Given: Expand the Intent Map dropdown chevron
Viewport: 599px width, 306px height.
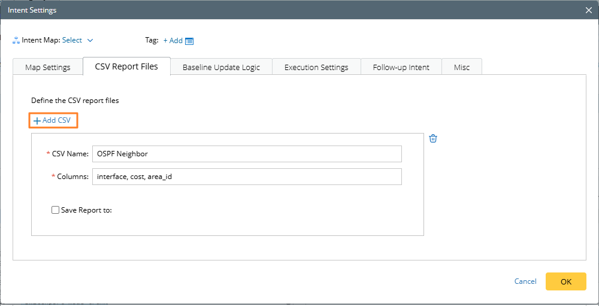Looking at the screenshot, I should [x=90, y=40].
